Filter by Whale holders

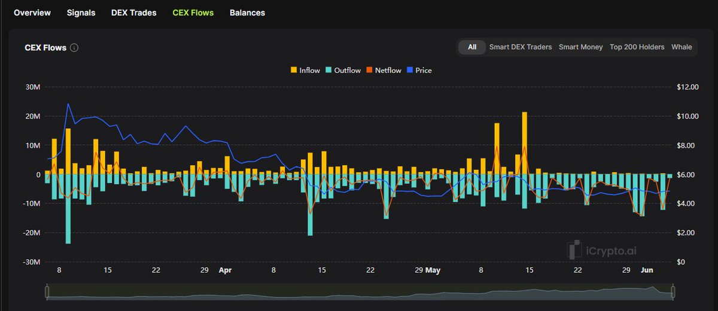click(682, 47)
